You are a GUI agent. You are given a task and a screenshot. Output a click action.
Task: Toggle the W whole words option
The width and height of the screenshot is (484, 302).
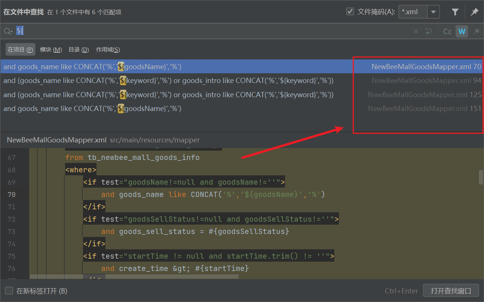coord(462,31)
